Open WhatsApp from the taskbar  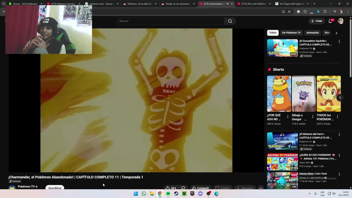click(x=144, y=194)
